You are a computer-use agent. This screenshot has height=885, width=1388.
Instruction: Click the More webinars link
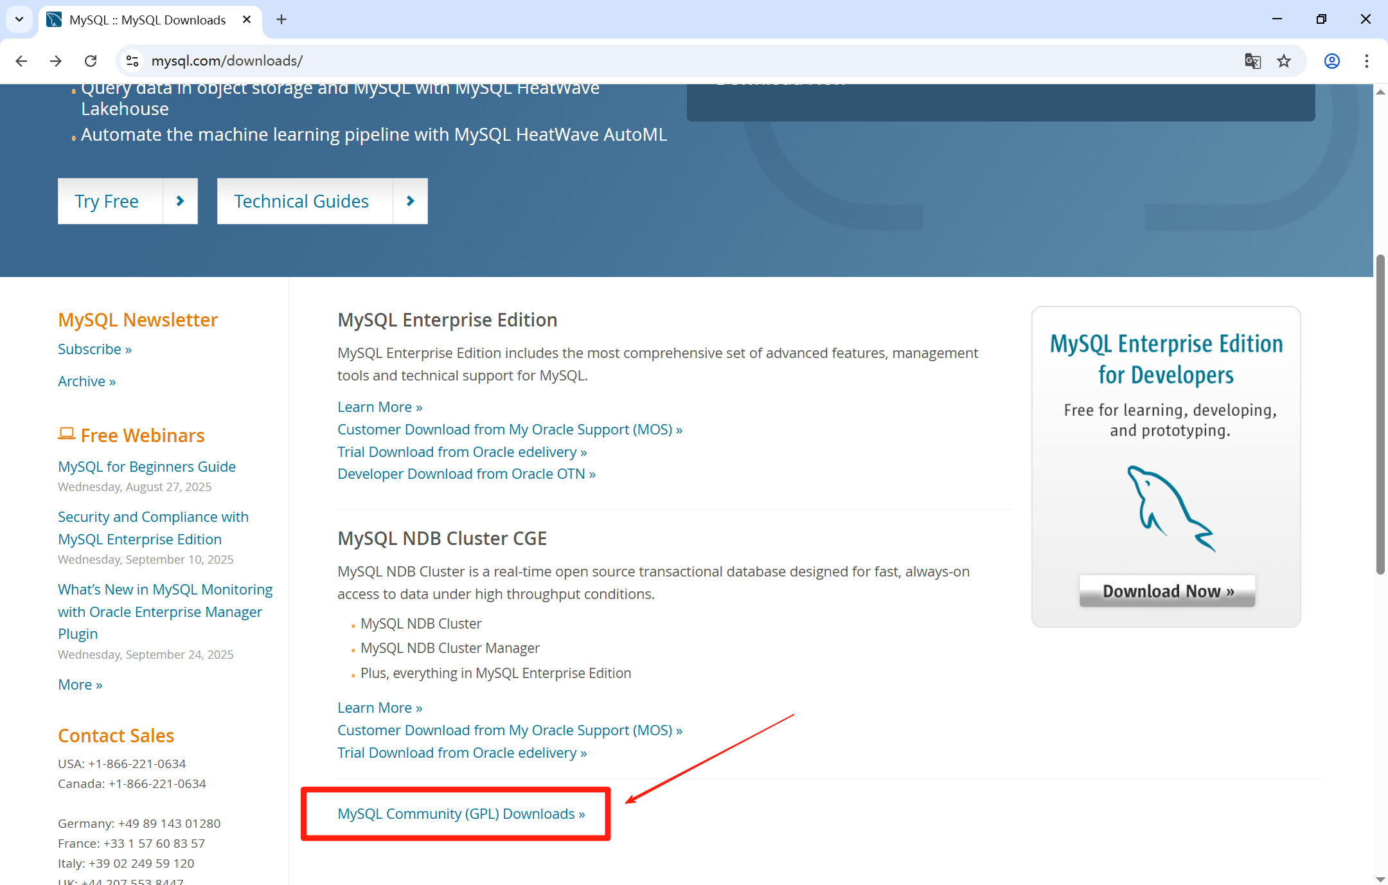pyautogui.click(x=80, y=684)
